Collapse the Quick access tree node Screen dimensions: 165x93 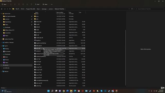pyautogui.click(x=1, y=14)
